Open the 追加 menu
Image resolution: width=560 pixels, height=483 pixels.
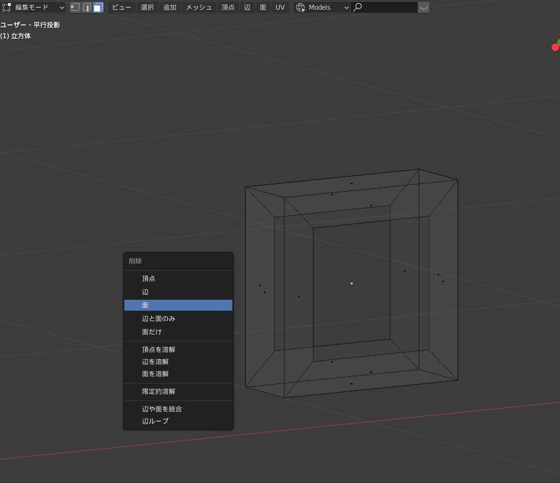click(x=170, y=7)
